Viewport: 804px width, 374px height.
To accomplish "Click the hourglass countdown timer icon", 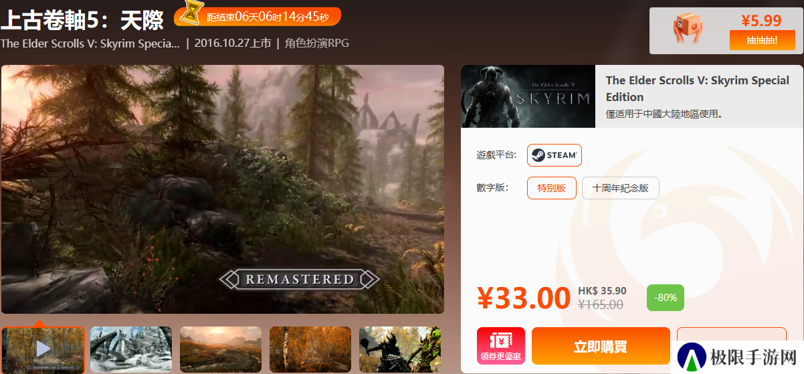I will (x=193, y=13).
